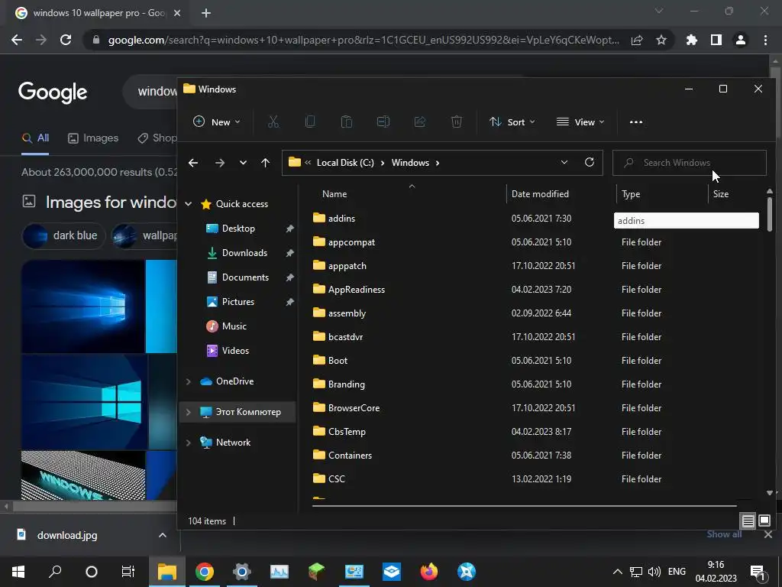Click Show all downloads link
The image size is (782, 587).
(x=724, y=534)
